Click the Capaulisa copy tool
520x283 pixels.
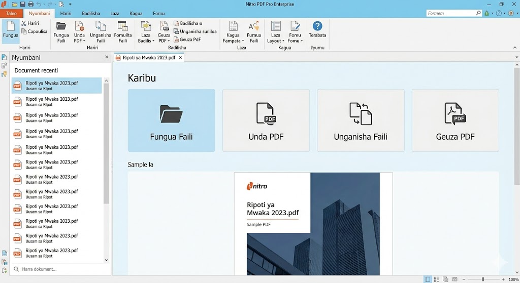[x=34, y=31]
